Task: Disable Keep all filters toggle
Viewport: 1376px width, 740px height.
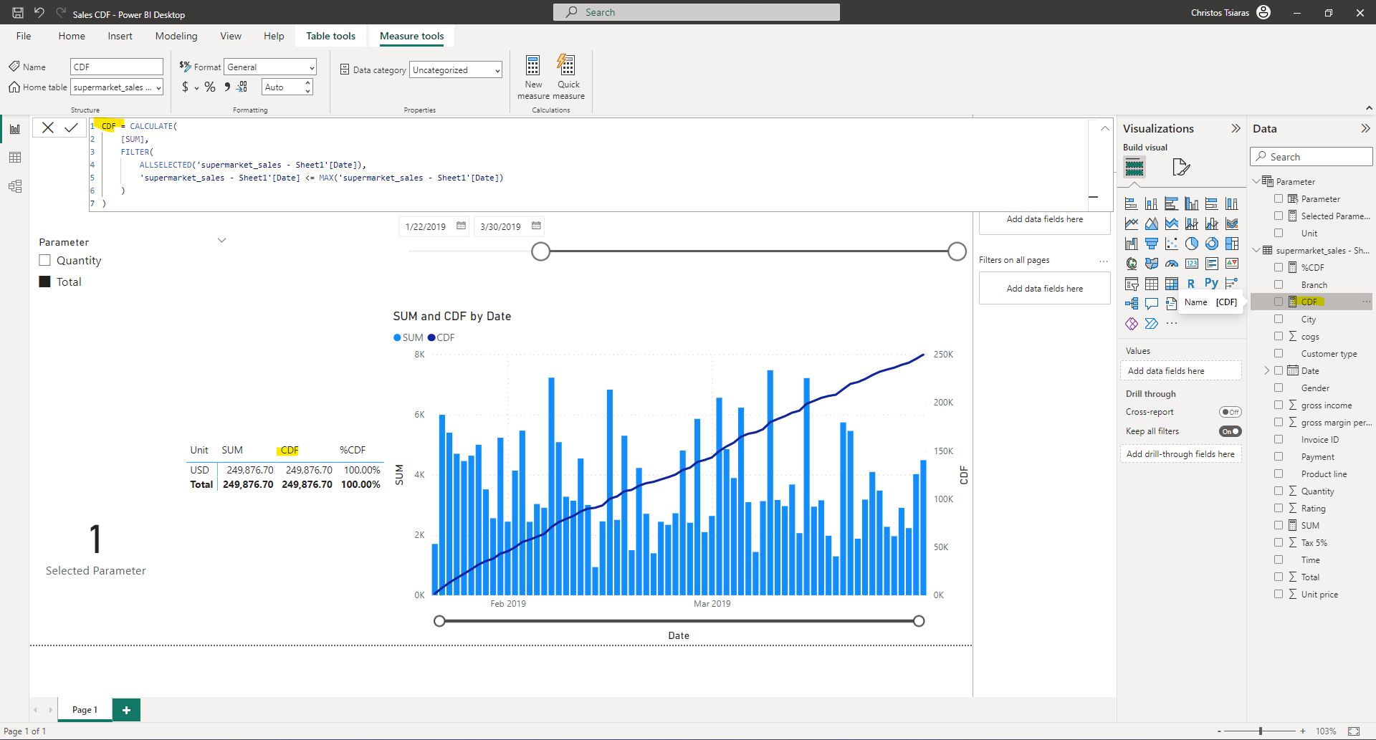Action: [1231, 431]
